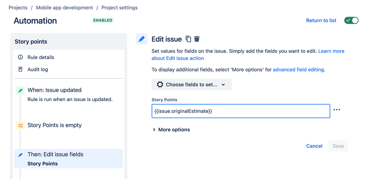
Task: Open the Choose fields to set dropdown
Action: coord(191,85)
